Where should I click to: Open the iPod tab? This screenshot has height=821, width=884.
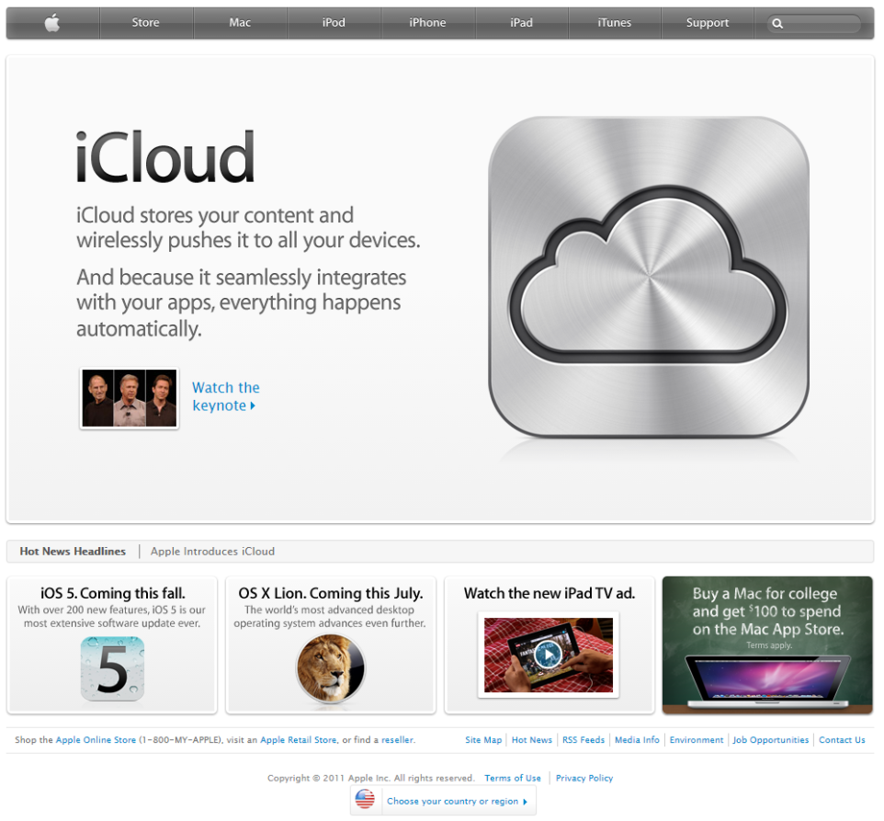pos(334,23)
